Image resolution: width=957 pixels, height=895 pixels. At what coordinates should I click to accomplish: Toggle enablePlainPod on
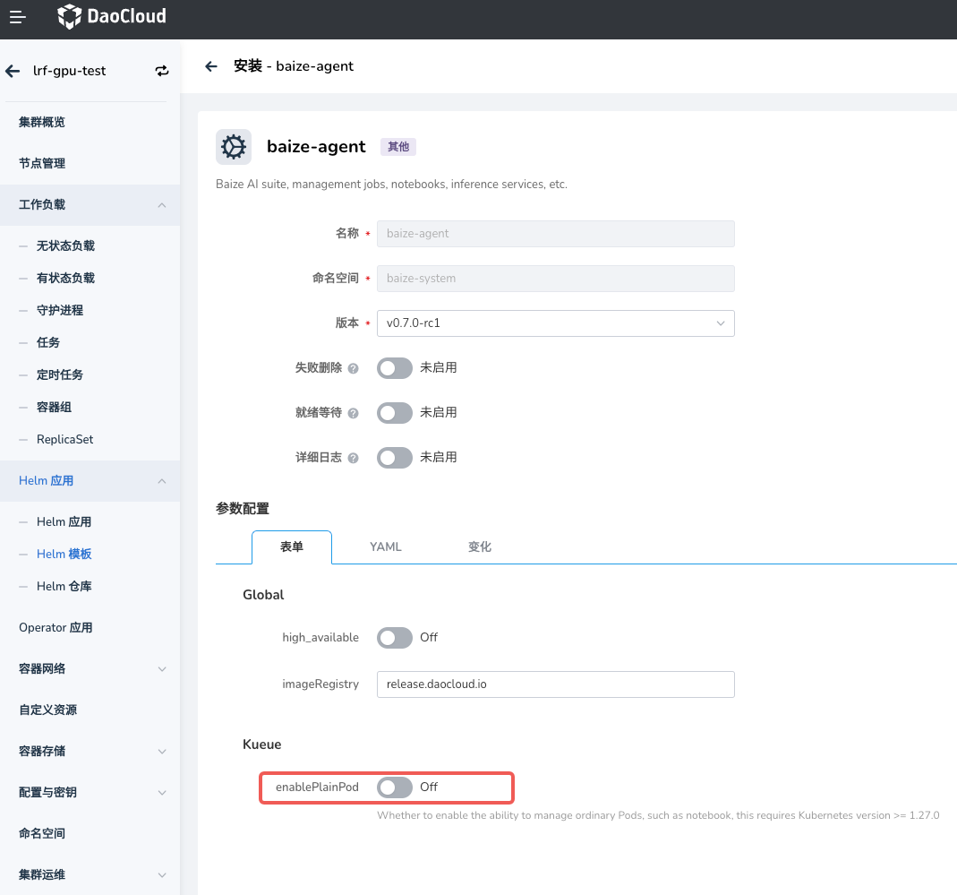coord(395,787)
